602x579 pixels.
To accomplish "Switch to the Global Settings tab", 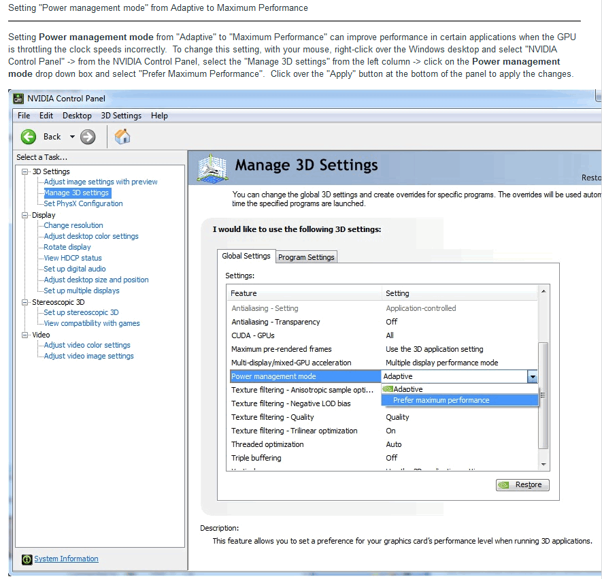I will (246, 256).
